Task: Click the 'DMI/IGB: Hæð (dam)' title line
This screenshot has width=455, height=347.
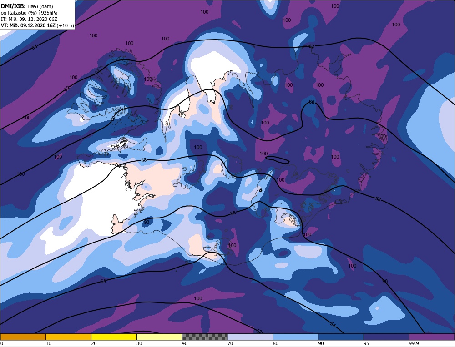Action: point(27,6)
